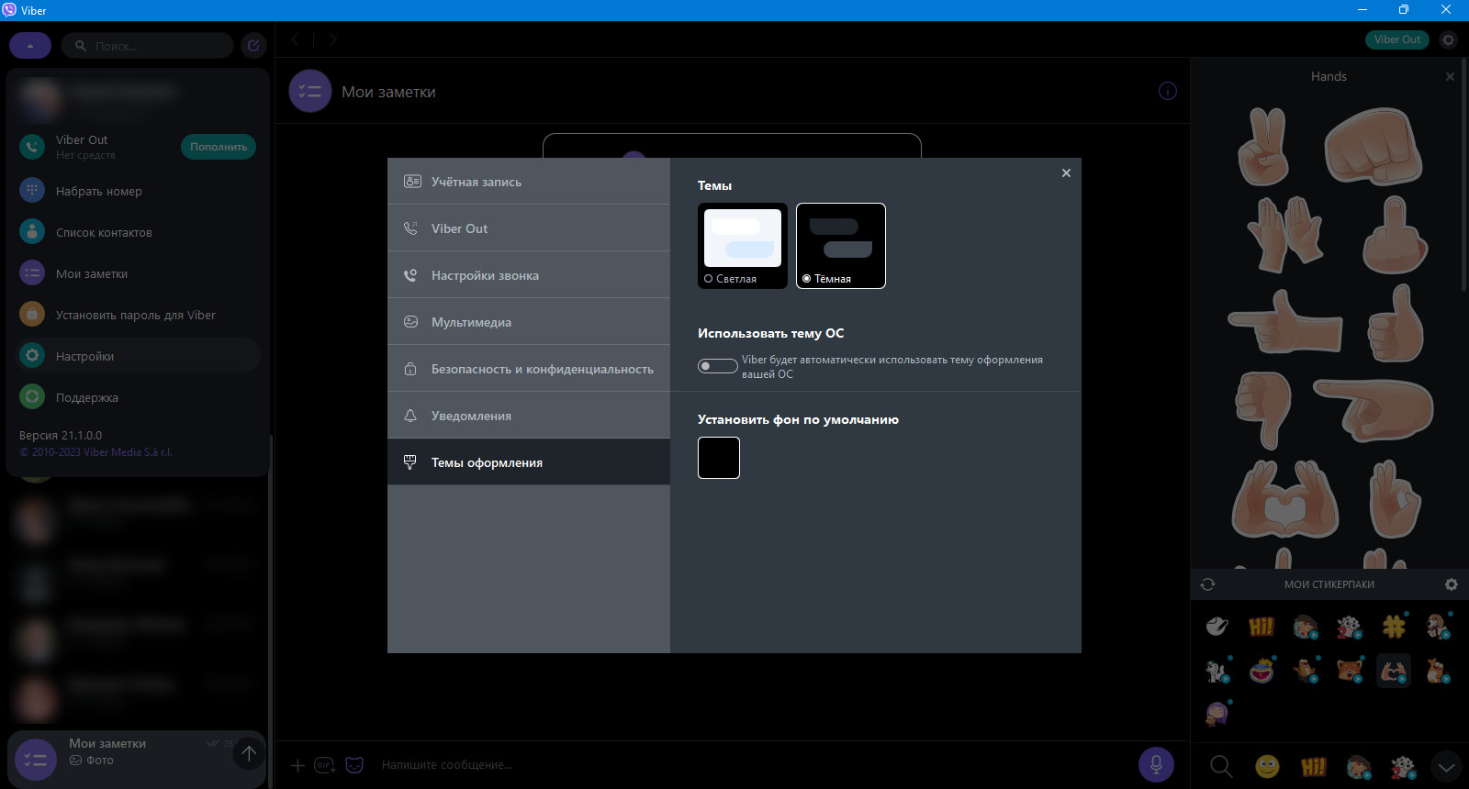This screenshot has width=1469, height=789.
Task: Close the settings dialog with the X
Action: pos(1066,172)
